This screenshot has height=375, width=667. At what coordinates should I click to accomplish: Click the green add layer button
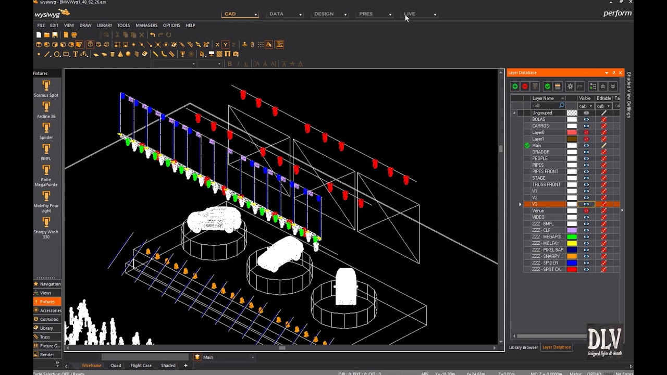point(515,86)
